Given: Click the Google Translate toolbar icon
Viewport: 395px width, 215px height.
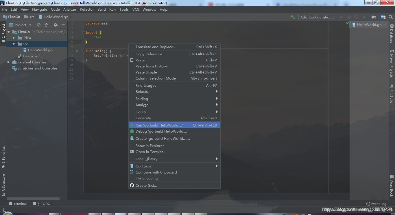Looking at the screenshot, I should click(383, 17).
